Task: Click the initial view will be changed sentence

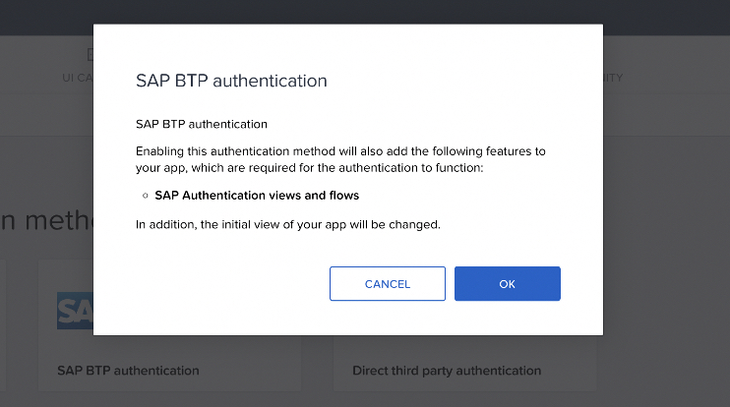Action: [x=287, y=225]
